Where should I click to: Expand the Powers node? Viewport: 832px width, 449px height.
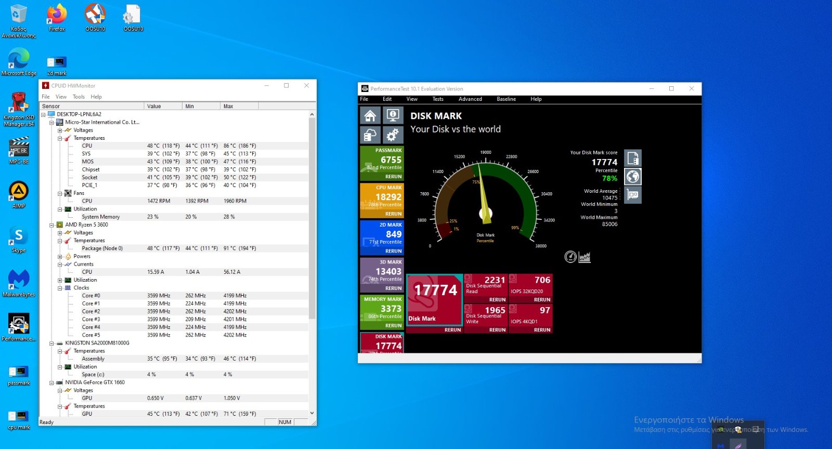click(60, 257)
